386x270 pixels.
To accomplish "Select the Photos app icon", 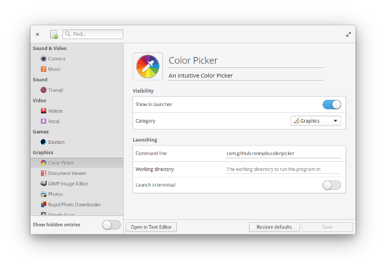I will [43, 194].
